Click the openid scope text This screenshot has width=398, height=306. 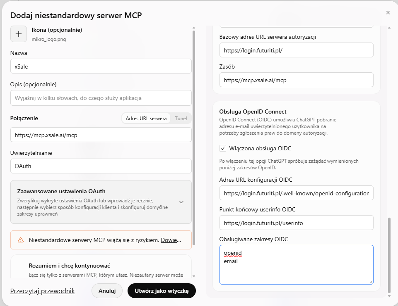point(233,253)
